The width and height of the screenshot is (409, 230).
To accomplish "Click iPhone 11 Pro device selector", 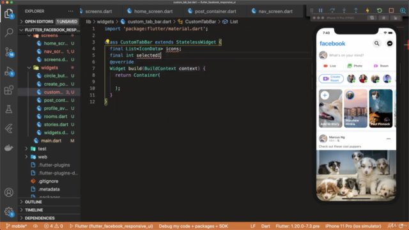I will coord(353,226).
